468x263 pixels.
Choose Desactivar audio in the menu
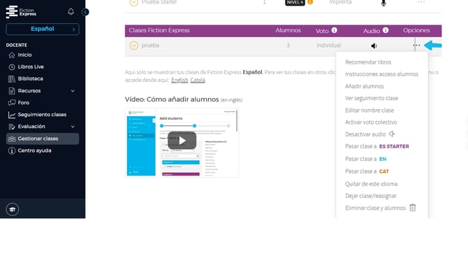click(x=370, y=134)
